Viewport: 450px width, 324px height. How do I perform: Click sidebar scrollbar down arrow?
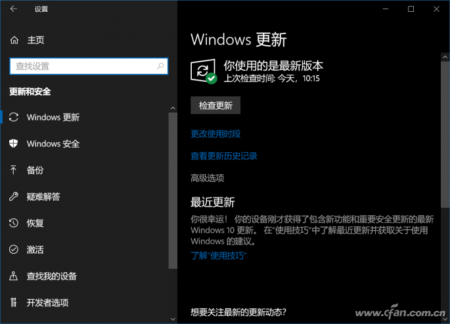pyautogui.click(x=173, y=319)
